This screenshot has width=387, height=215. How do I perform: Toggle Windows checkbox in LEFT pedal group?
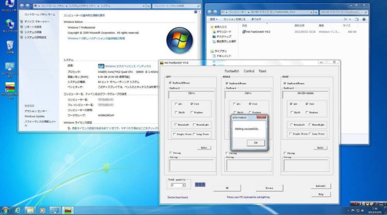[192, 112]
